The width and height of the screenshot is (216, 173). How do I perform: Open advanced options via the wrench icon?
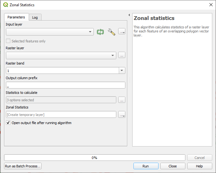112,32
